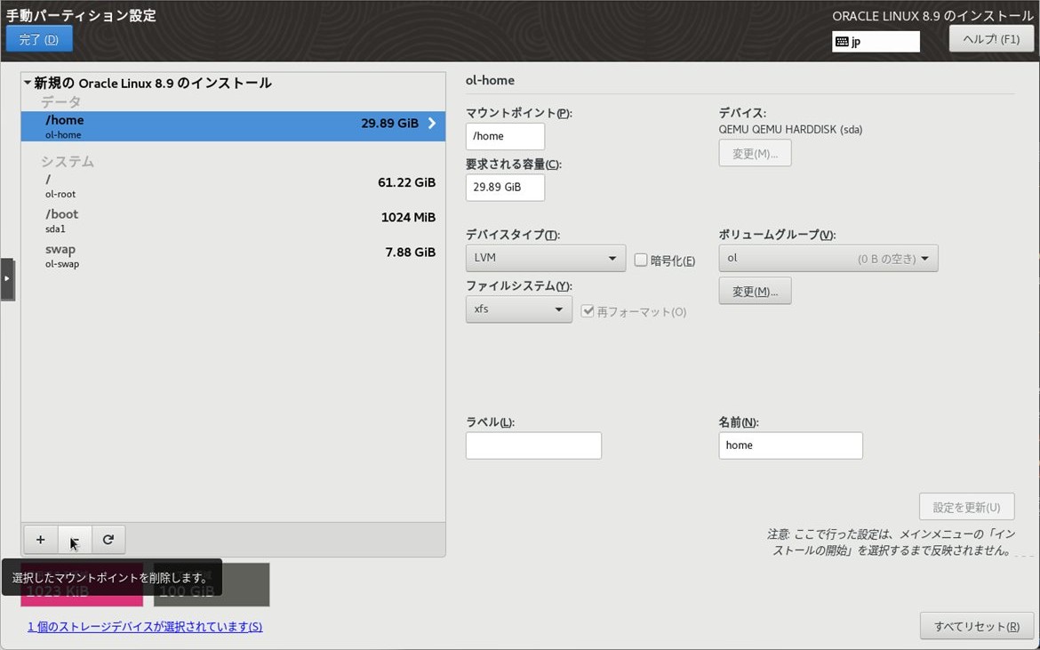Click the remove mount point minus button
The width and height of the screenshot is (1040, 650).
(x=75, y=539)
